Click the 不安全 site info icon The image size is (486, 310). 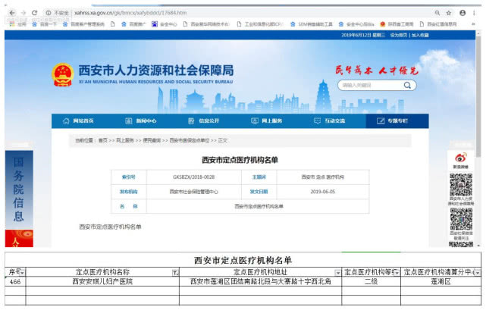pos(49,13)
